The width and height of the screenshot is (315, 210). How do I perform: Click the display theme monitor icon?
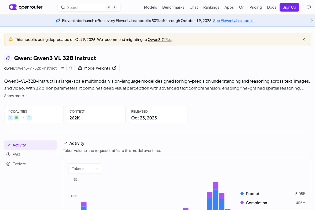pyautogui.click(x=309, y=7)
